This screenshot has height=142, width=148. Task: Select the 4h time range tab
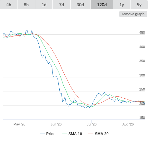pyautogui.click(x=9, y=5)
